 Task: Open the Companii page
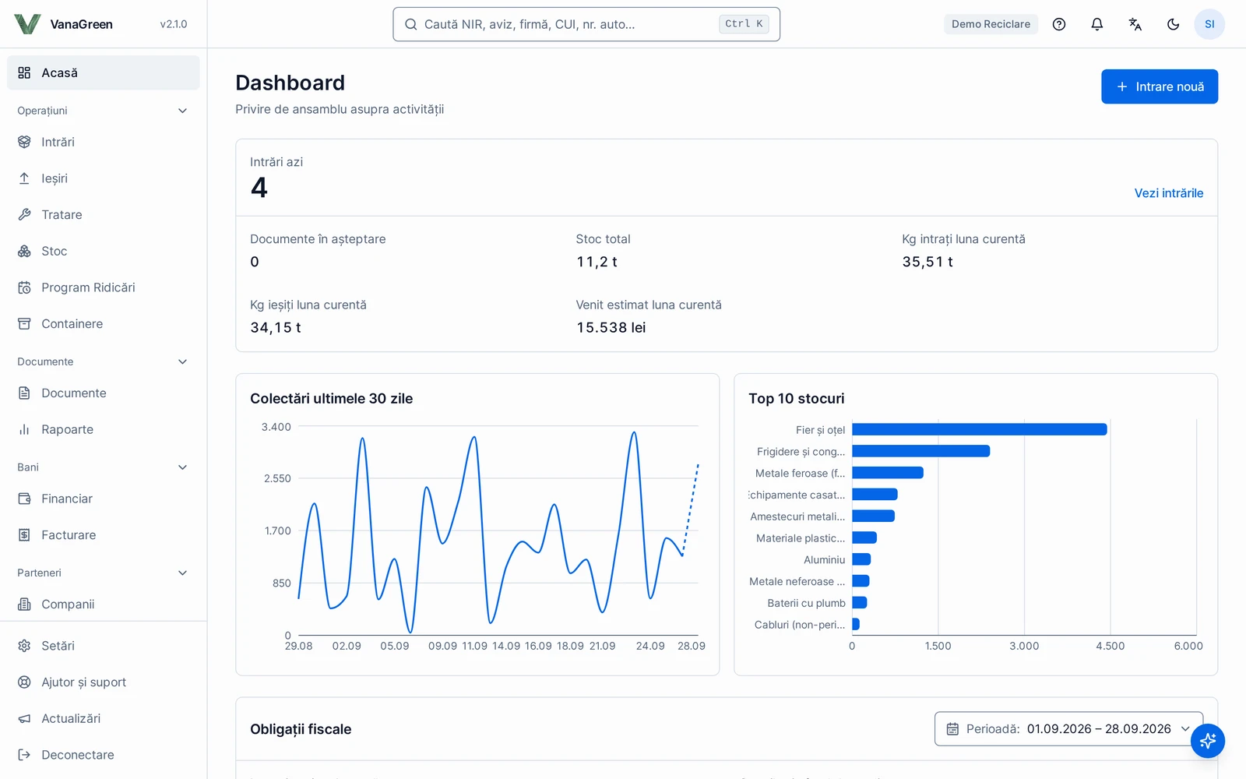tap(104, 605)
